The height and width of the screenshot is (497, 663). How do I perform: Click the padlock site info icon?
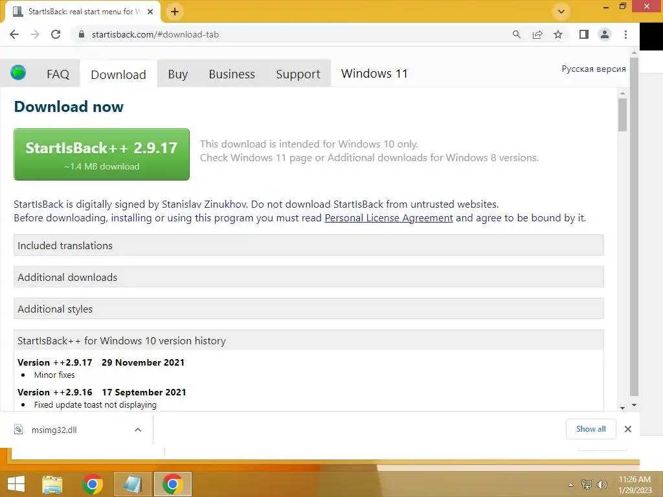(x=82, y=35)
